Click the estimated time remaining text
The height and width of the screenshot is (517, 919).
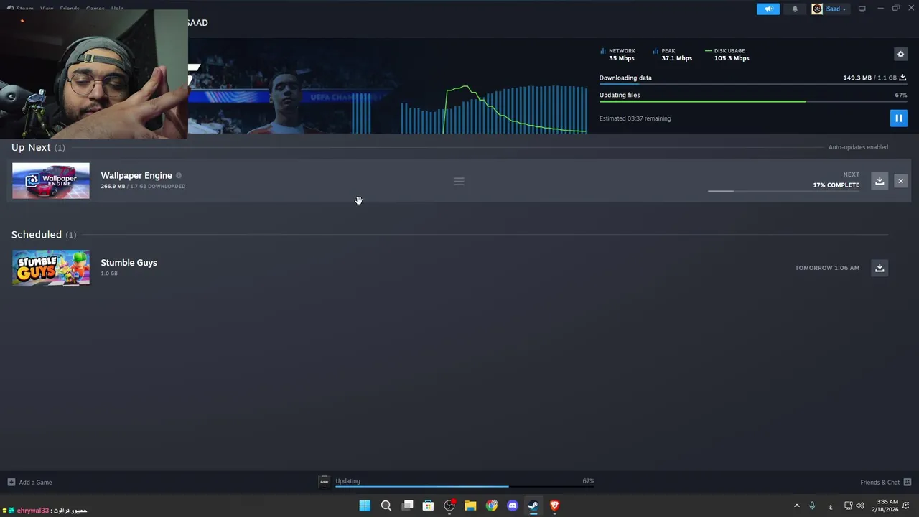pyautogui.click(x=635, y=118)
